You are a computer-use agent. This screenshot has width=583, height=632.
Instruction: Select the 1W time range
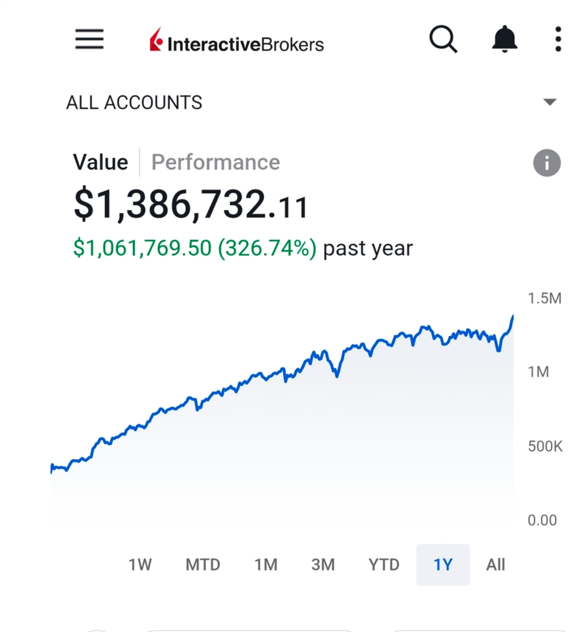(140, 565)
